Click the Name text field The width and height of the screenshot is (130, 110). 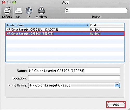coord(74,71)
